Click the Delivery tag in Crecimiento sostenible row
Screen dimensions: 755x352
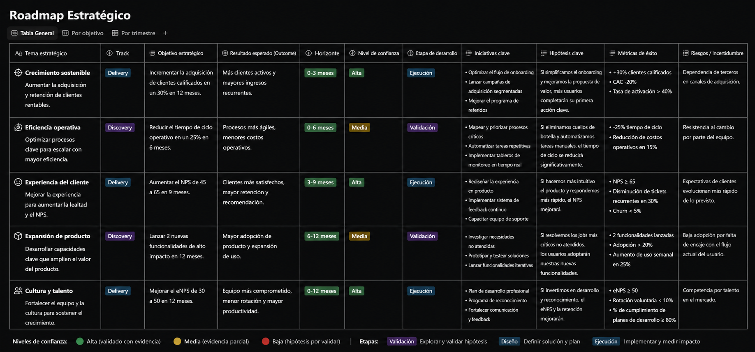[118, 73]
